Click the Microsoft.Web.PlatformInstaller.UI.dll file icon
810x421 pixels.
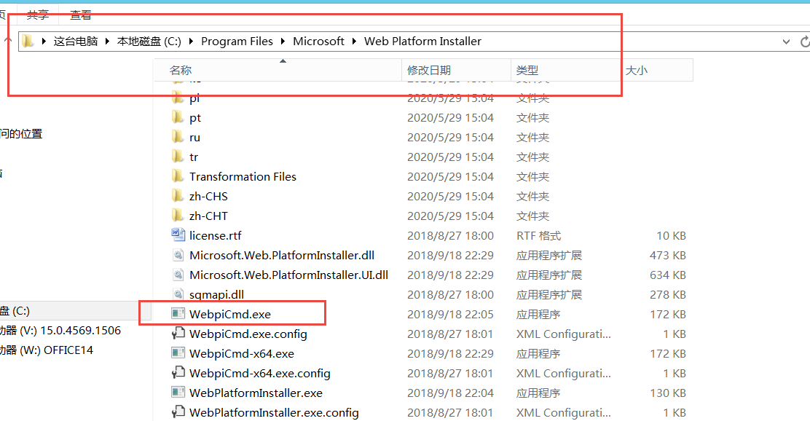point(178,275)
